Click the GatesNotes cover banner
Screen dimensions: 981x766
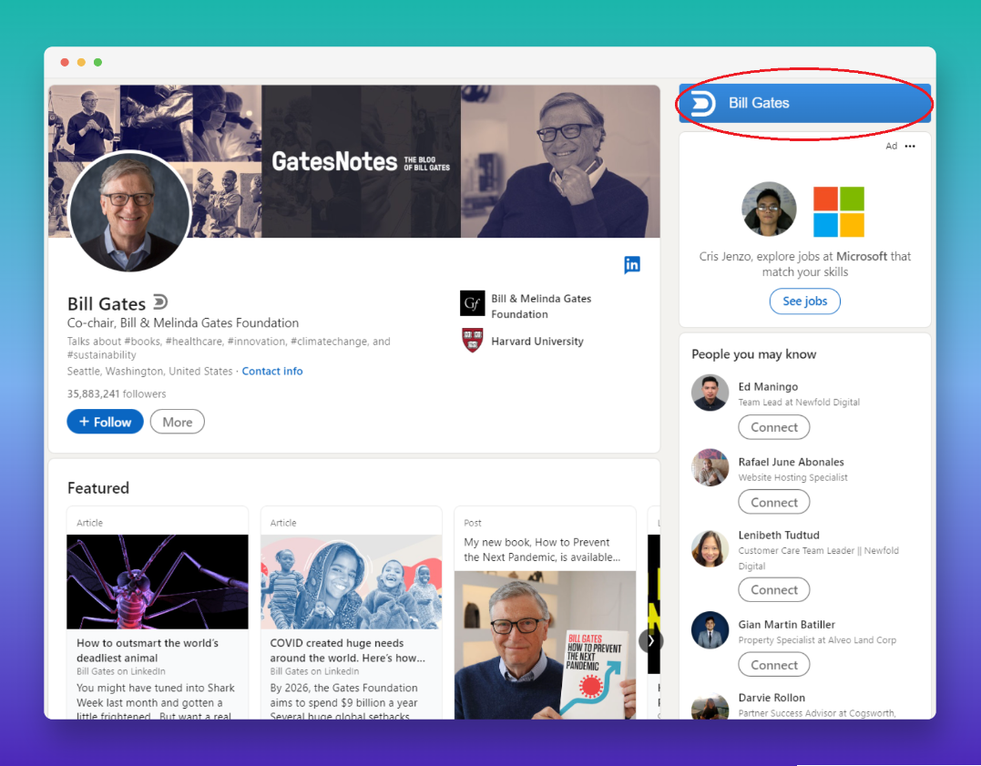click(354, 161)
